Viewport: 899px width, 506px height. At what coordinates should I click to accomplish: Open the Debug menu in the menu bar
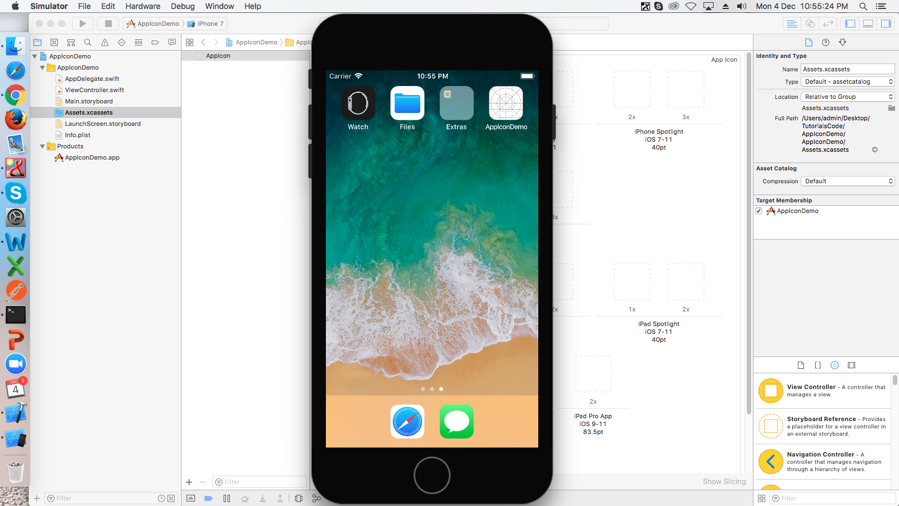pos(183,6)
